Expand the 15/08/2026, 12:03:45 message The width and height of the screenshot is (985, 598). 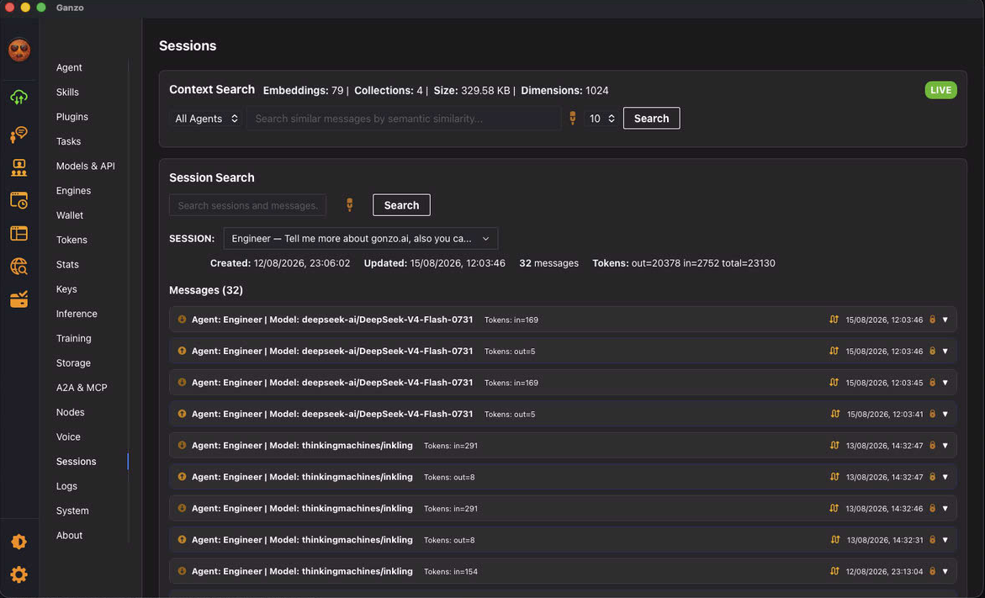945,383
